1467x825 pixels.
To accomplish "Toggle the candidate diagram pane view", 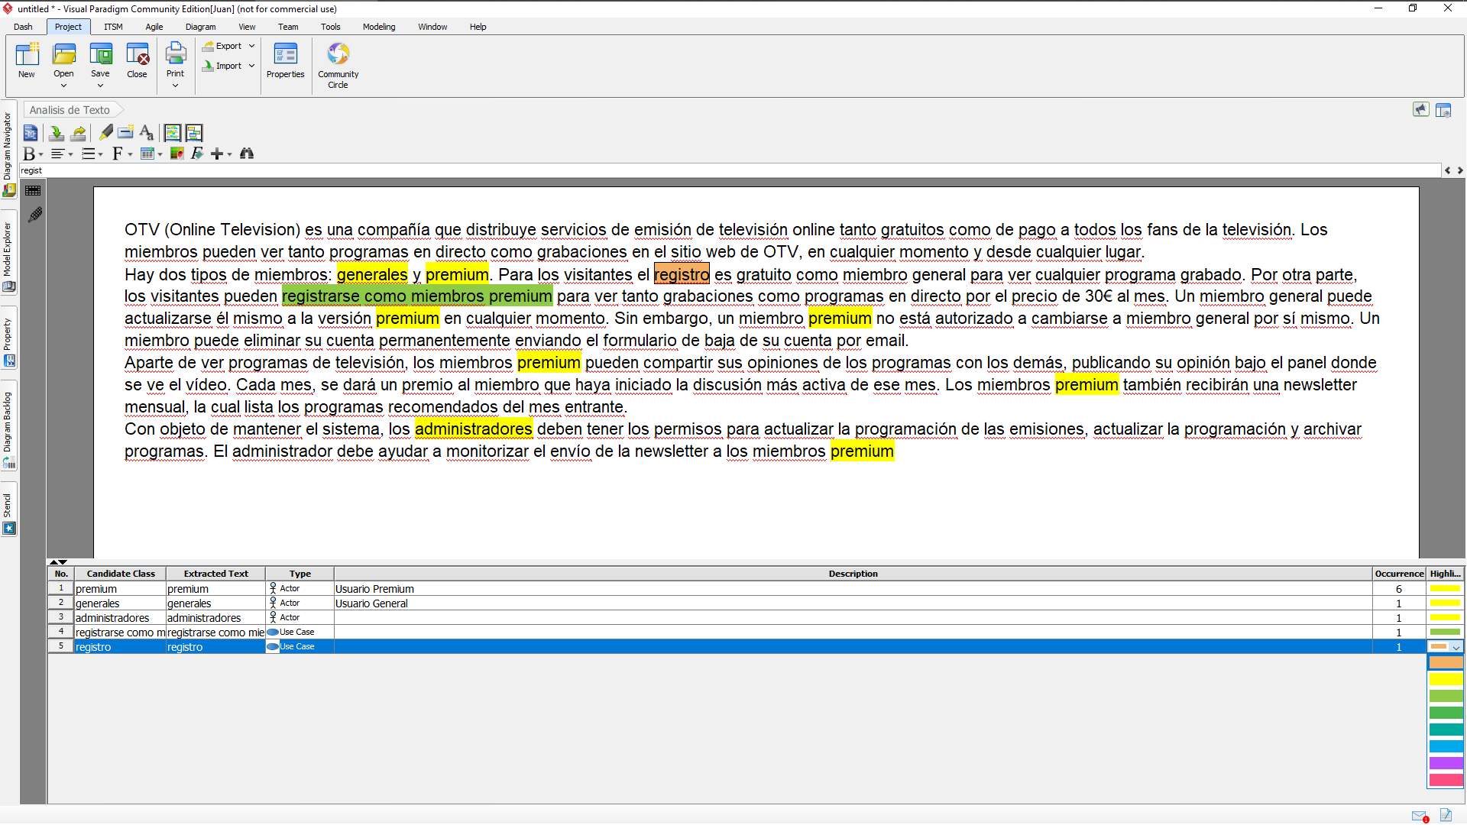I will click(194, 133).
